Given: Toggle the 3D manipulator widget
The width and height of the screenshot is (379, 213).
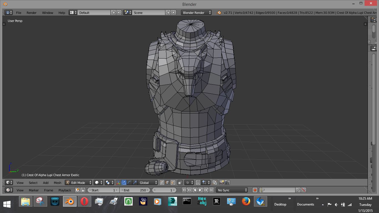Looking at the screenshot, I should [118, 182].
